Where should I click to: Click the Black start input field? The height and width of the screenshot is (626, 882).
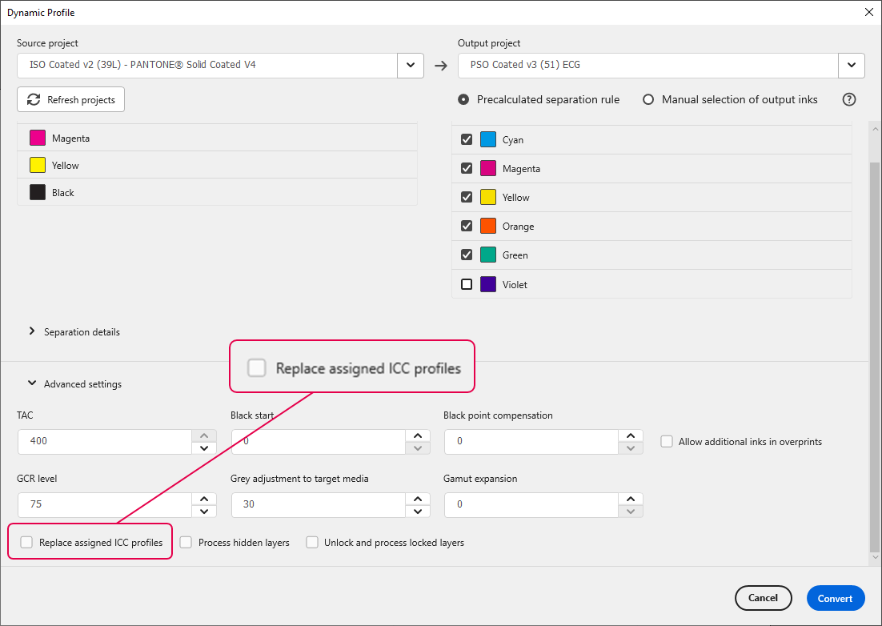(319, 442)
